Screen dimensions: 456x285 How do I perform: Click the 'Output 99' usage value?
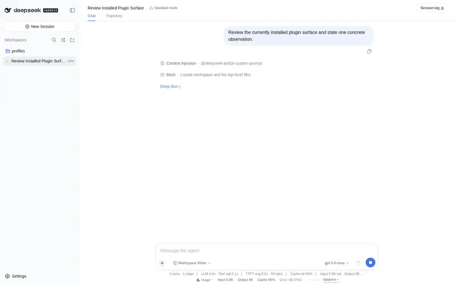pyautogui.click(x=245, y=280)
